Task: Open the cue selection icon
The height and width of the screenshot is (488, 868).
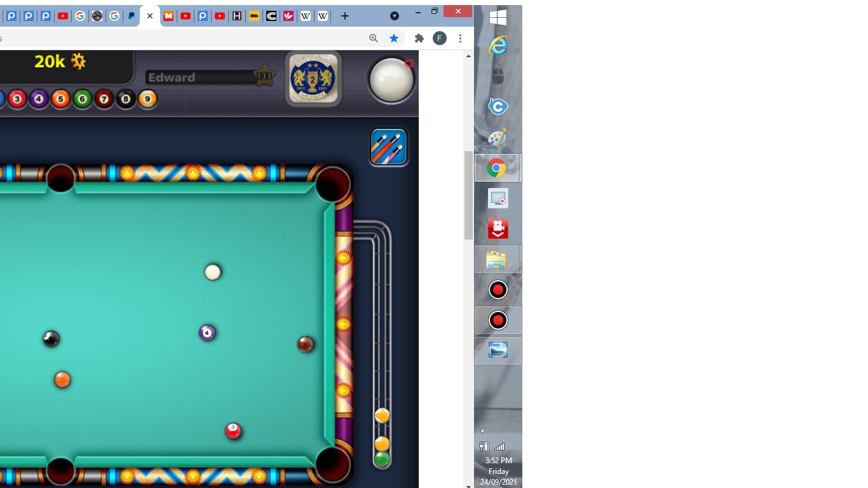Action: (388, 147)
